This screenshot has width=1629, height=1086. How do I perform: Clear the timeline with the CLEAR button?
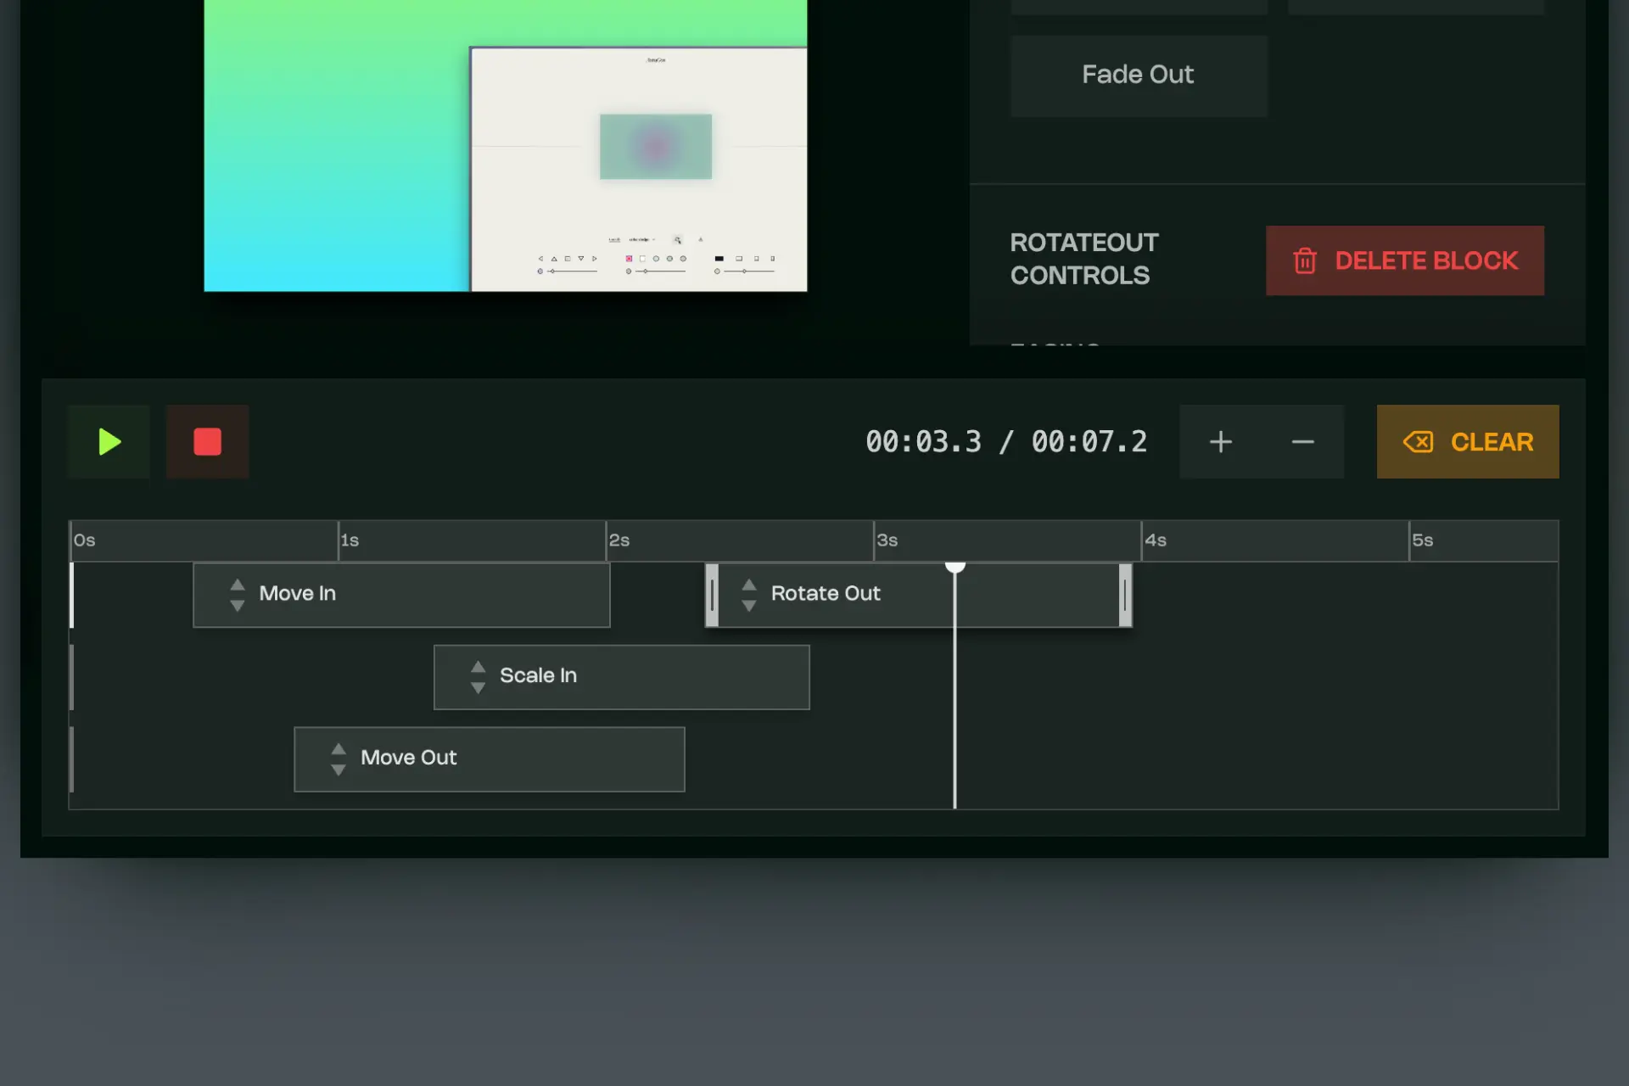pyautogui.click(x=1468, y=441)
